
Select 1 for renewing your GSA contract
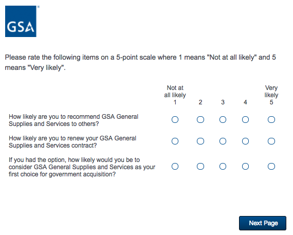[x=175, y=141]
